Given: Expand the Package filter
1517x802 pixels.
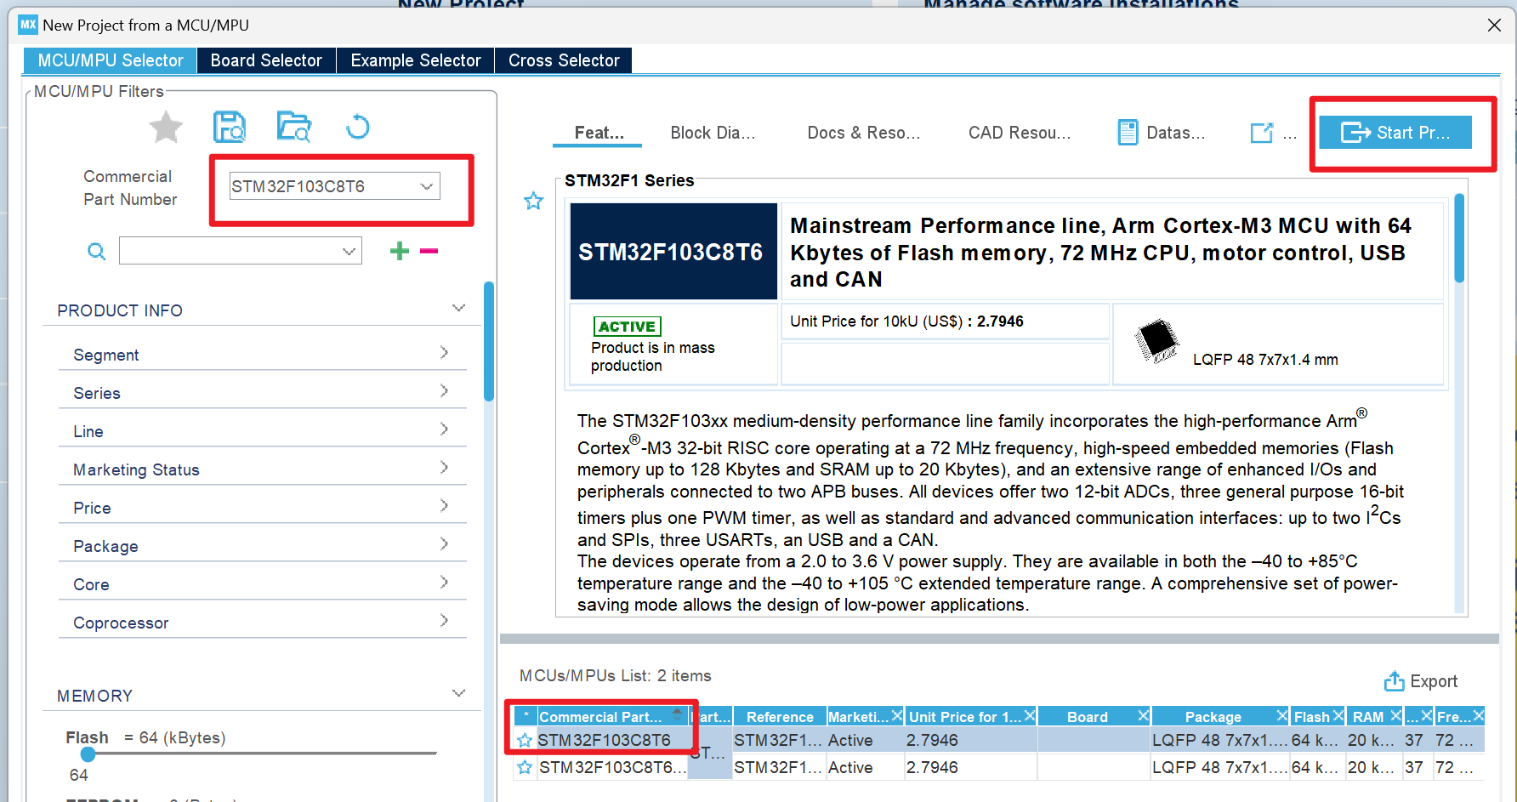Looking at the screenshot, I should [x=263, y=545].
